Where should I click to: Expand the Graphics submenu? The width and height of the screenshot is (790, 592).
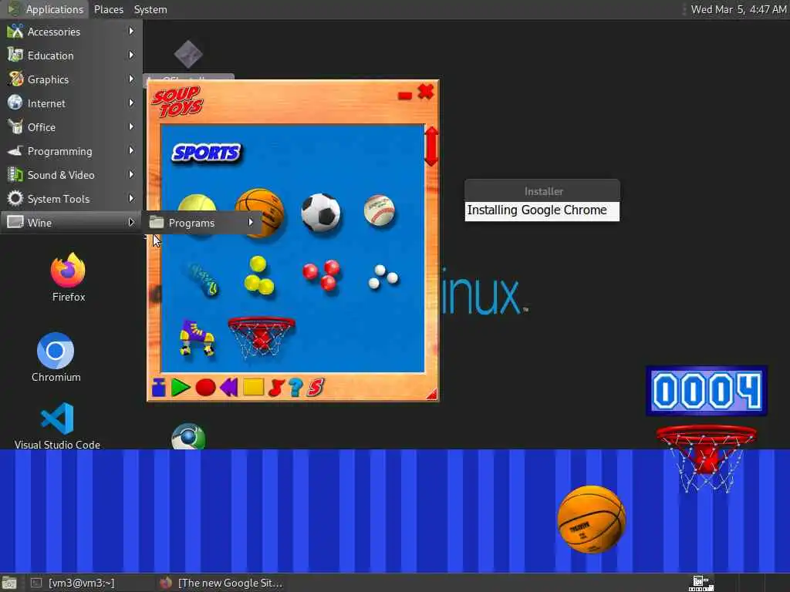point(71,79)
